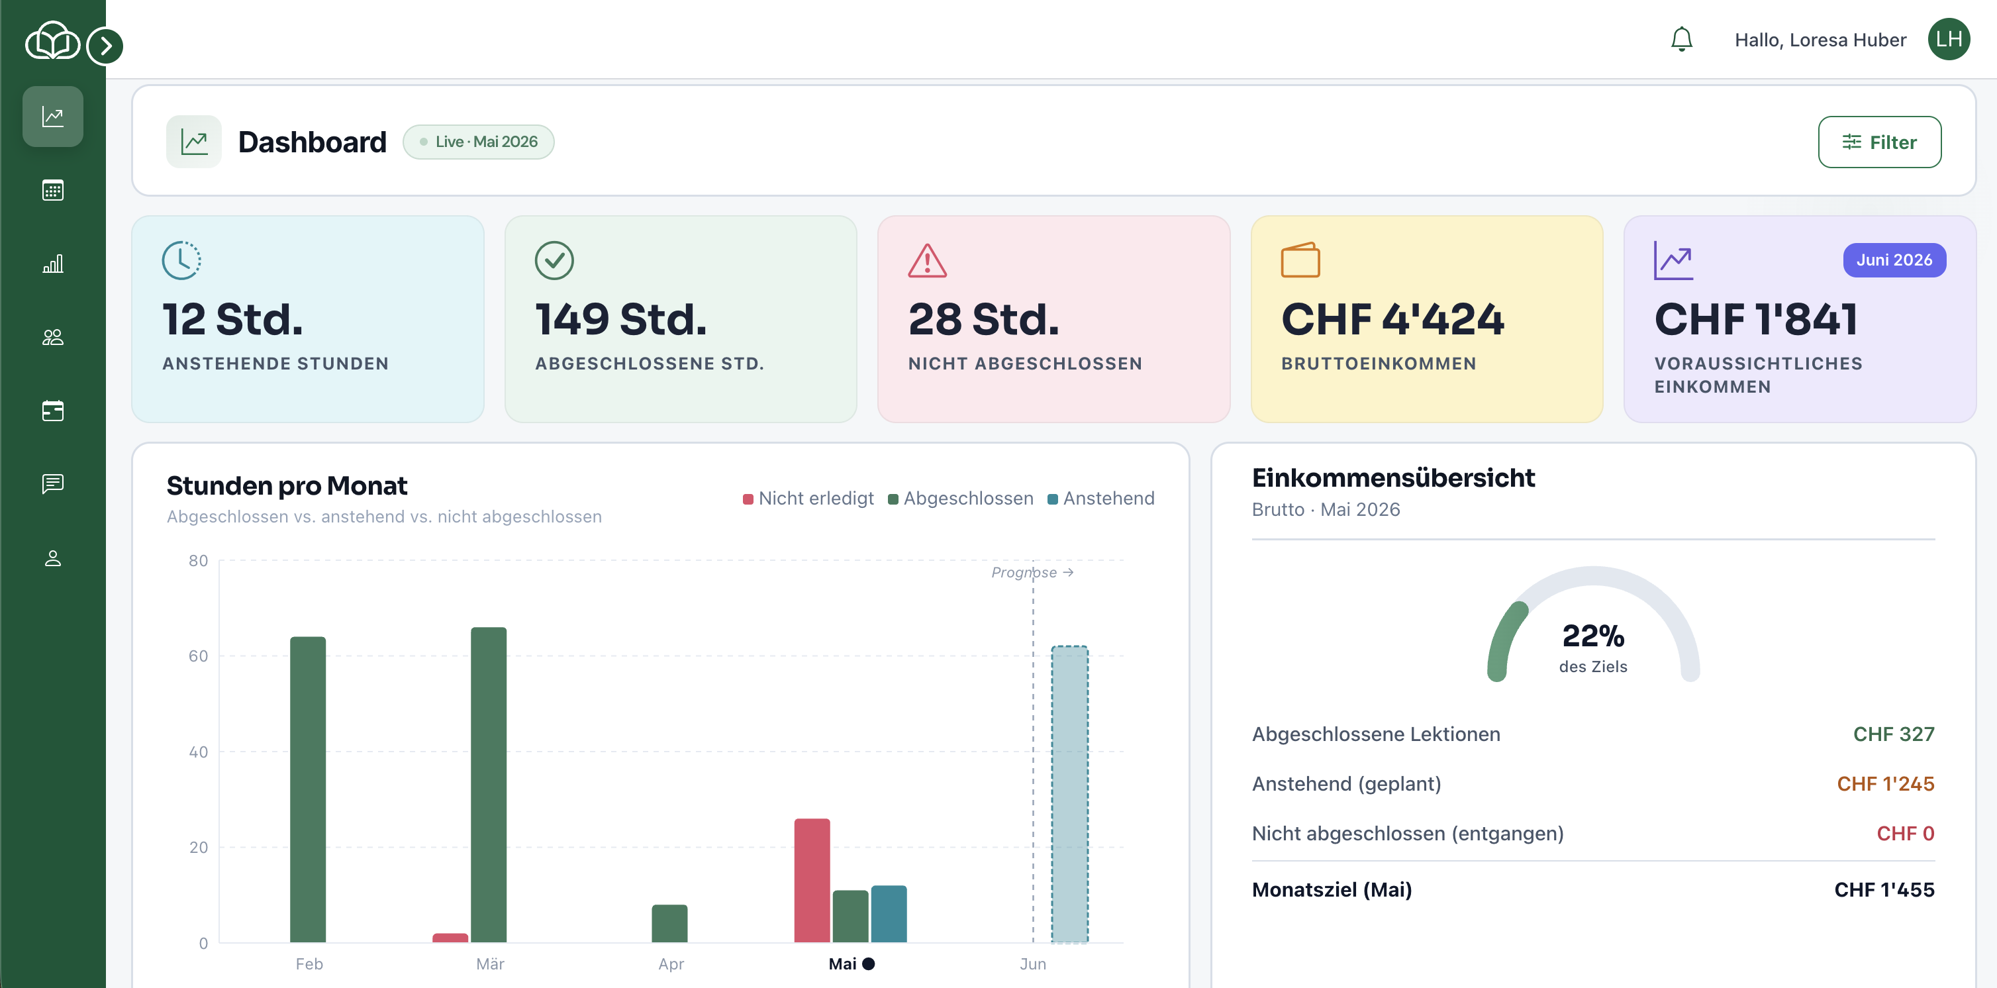
Task: Open notifications bell
Action: [1680, 40]
